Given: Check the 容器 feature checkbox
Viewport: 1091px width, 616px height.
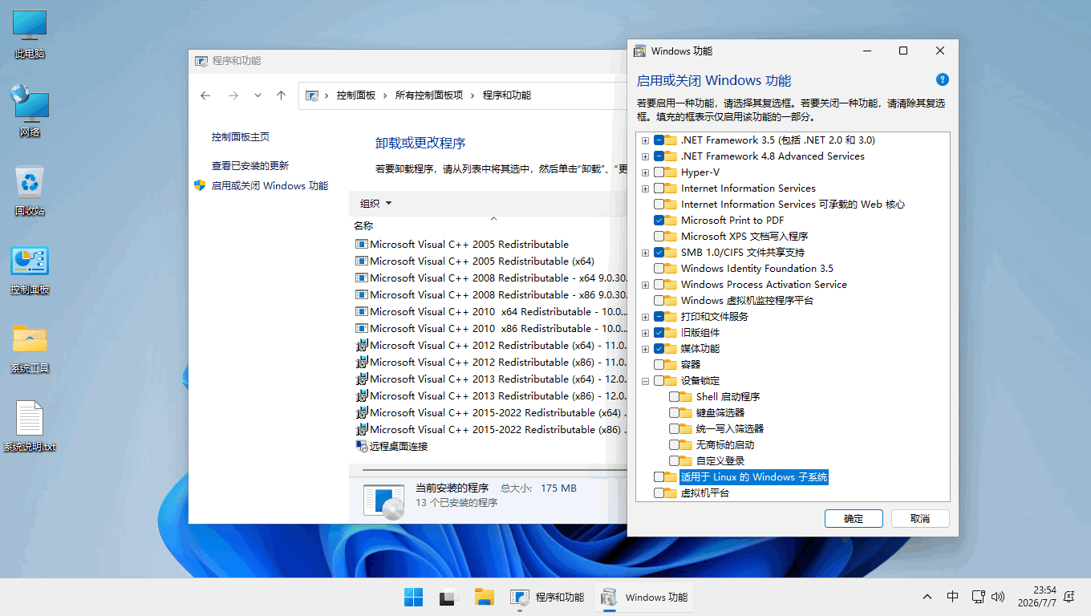Looking at the screenshot, I should [659, 365].
